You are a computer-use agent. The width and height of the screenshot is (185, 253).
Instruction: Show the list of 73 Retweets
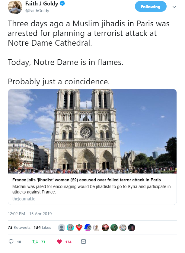pos(19,227)
